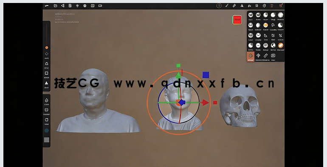Open the document-shaped topology icon in top toolbar
This screenshot has width=327, height=167.
point(70,6)
